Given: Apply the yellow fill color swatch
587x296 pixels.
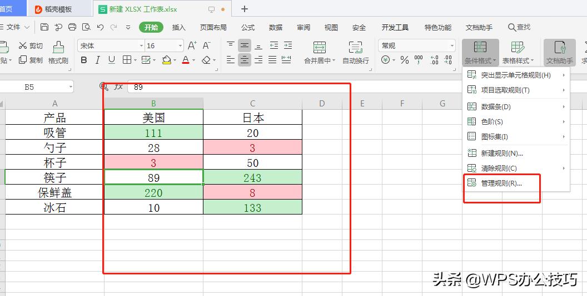Looking at the screenshot, I should click(167, 60).
